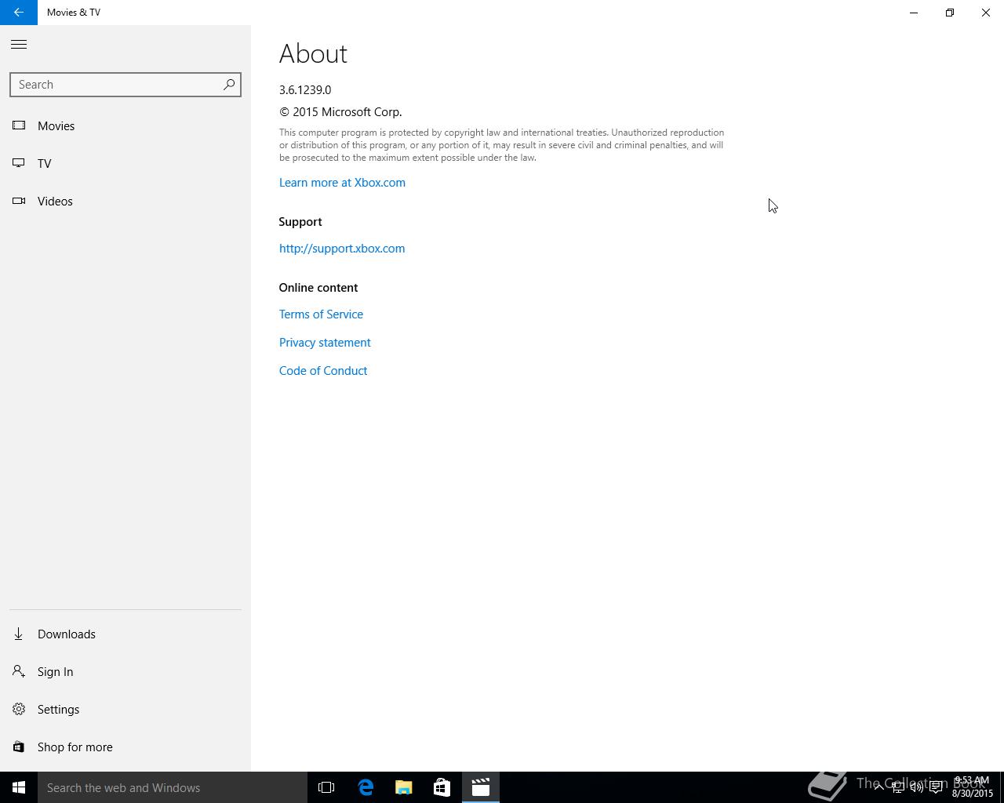Viewport: 1004px width, 803px height.
Task: View the Privacy statement link
Action: [325, 342]
